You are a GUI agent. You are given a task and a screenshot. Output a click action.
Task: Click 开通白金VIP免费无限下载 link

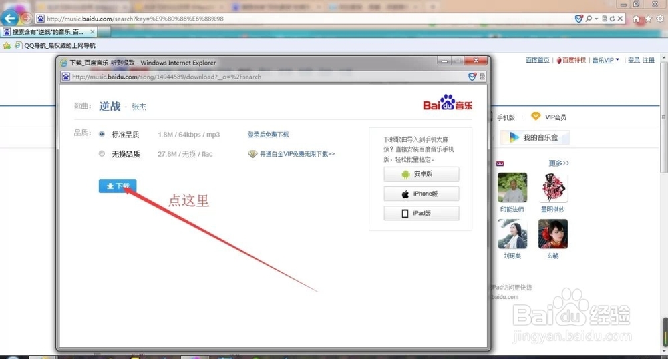297,154
